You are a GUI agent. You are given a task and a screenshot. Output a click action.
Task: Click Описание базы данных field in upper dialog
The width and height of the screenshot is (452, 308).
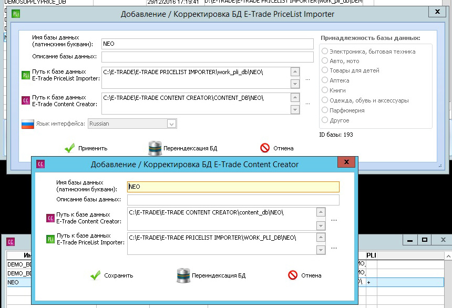[207, 57]
